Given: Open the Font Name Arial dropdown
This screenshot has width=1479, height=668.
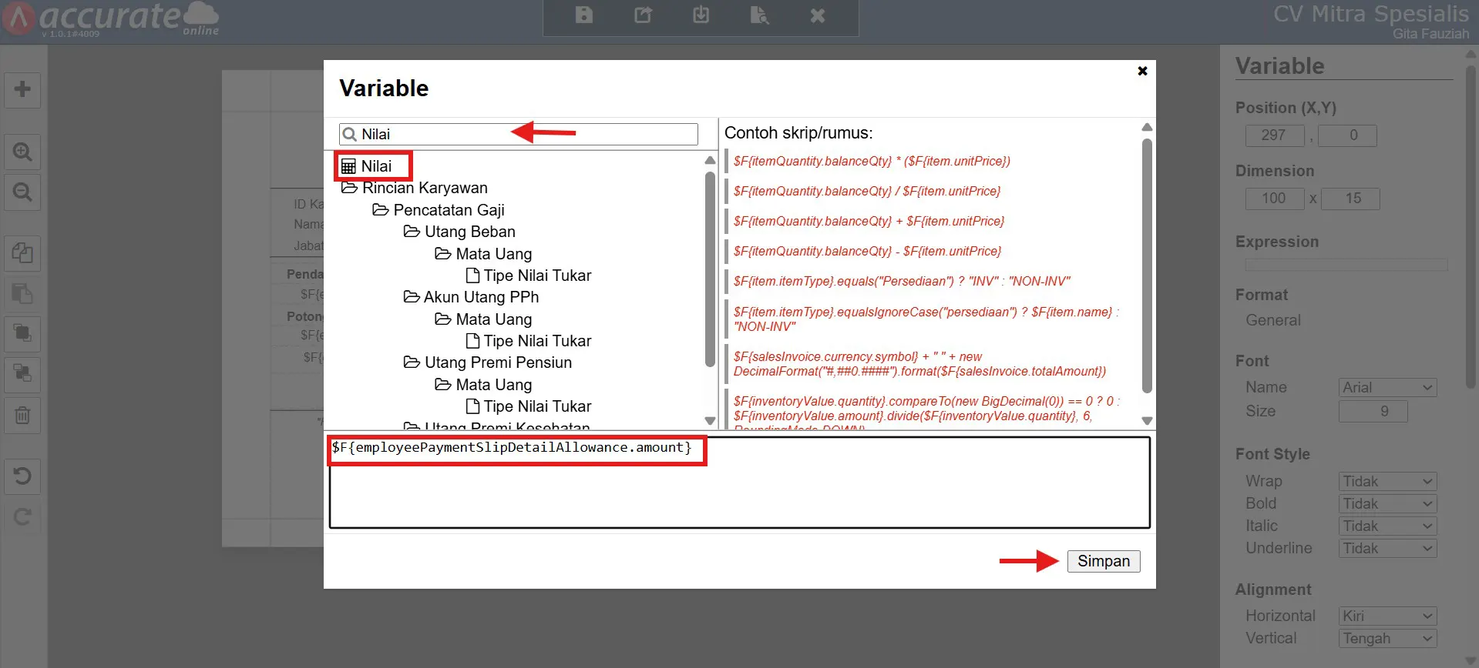Looking at the screenshot, I should coord(1388,388).
